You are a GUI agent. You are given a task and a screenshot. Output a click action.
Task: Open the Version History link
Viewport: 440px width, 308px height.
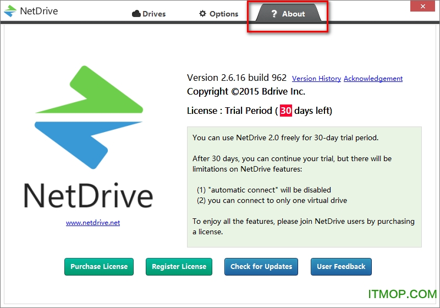[x=316, y=79]
